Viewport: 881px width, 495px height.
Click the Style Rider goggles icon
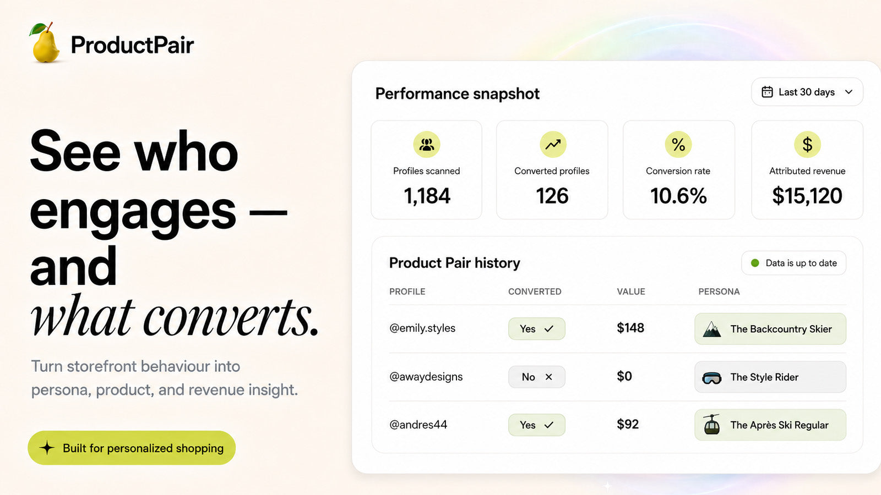pos(712,378)
